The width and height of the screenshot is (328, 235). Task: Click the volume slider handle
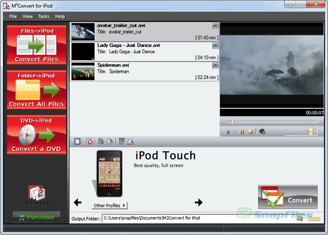[310, 132]
